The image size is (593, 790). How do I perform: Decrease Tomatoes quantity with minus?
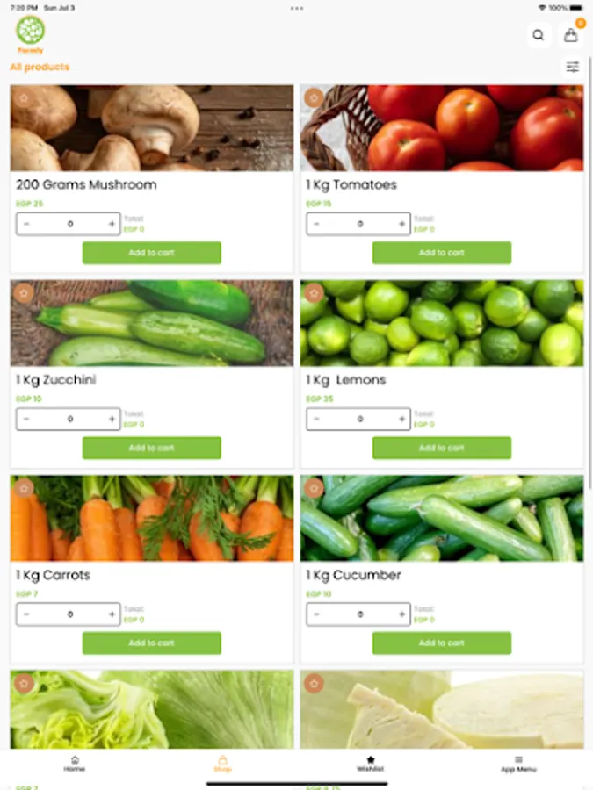point(316,224)
